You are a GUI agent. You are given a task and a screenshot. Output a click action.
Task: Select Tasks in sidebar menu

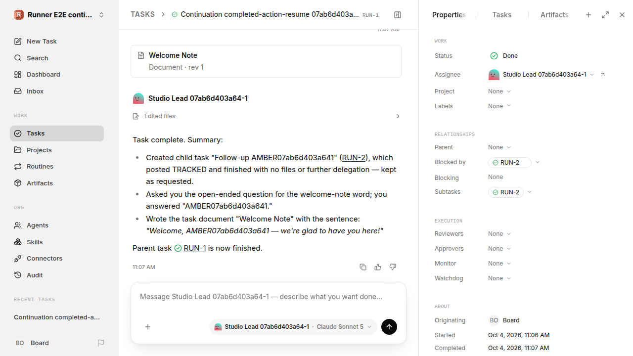pyautogui.click(x=57, y=133)
